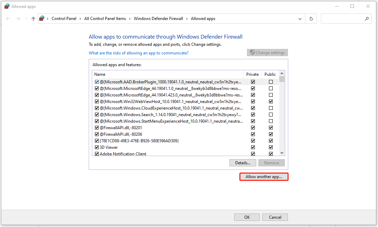Select Windows Defender Firewall in the breadcrumb
The height and width of the screenshot is (227, 378).
pyautogui.click(x=158, y=19)
